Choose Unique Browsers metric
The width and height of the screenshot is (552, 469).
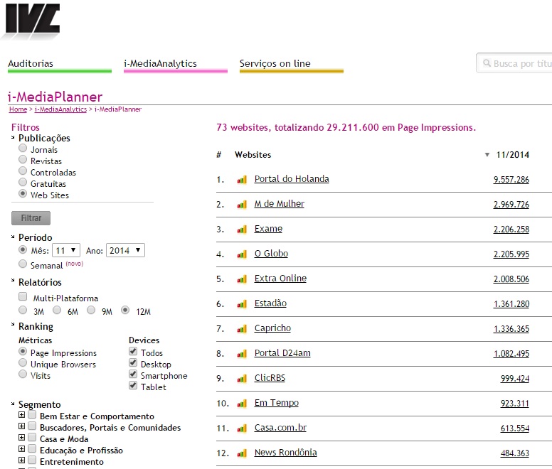pyautogui.click(x=23, y=362)
